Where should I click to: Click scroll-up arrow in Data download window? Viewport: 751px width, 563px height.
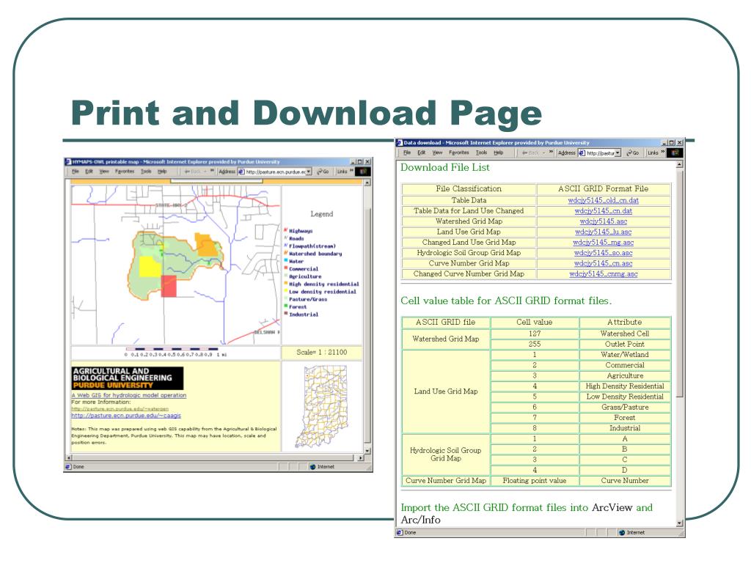(679, 164)
